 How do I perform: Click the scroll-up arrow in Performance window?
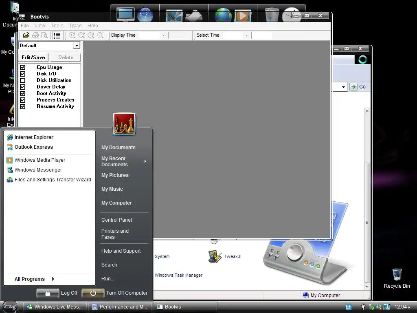pyautogui.click(x=367, y=111)
